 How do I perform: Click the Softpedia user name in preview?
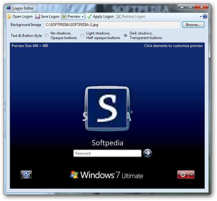coord(108,143)
